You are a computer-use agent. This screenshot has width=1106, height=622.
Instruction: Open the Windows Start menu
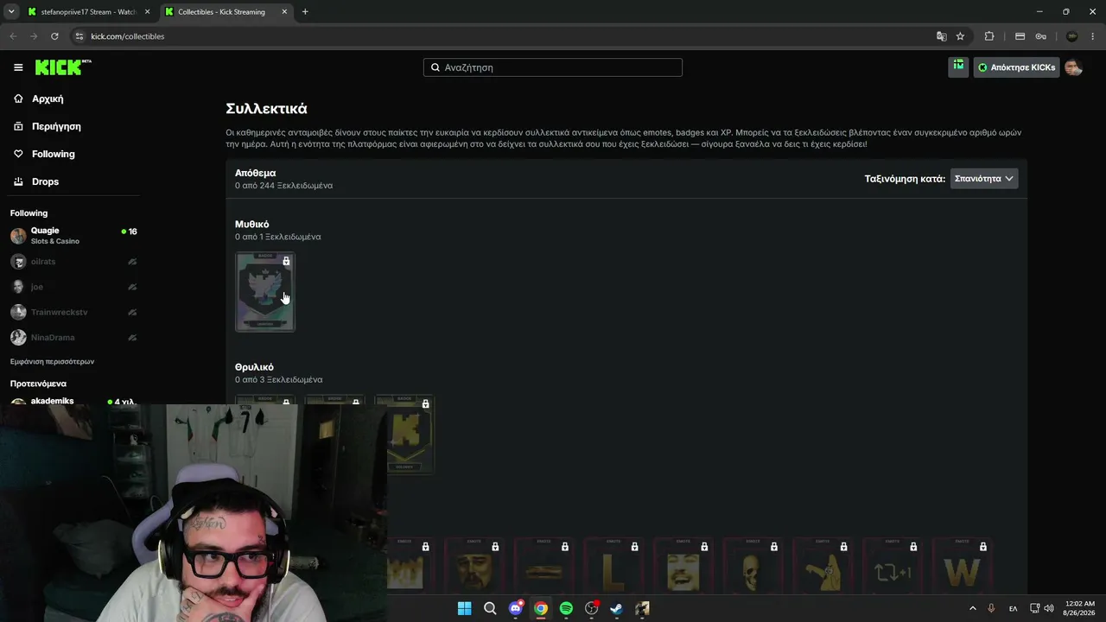click(465, 608)
